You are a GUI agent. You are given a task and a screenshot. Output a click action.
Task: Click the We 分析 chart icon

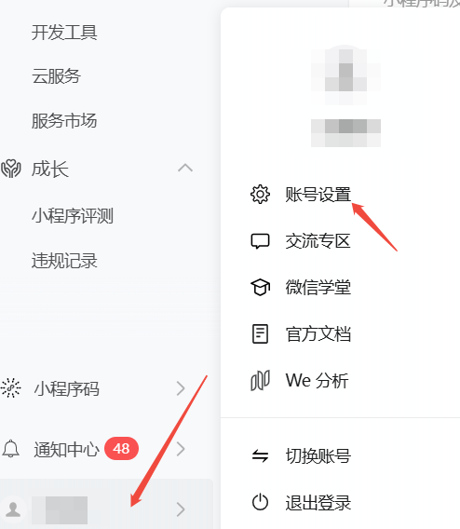(260, 381)
